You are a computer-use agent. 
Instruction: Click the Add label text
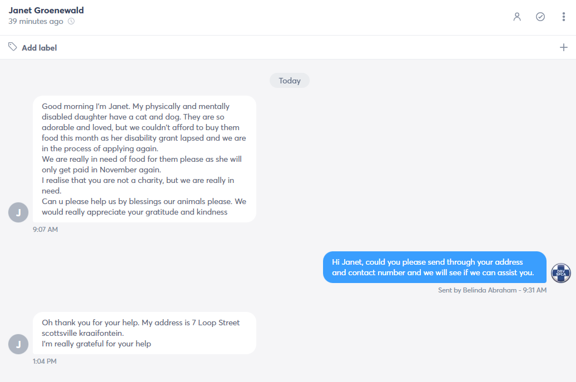coord(39,48)
